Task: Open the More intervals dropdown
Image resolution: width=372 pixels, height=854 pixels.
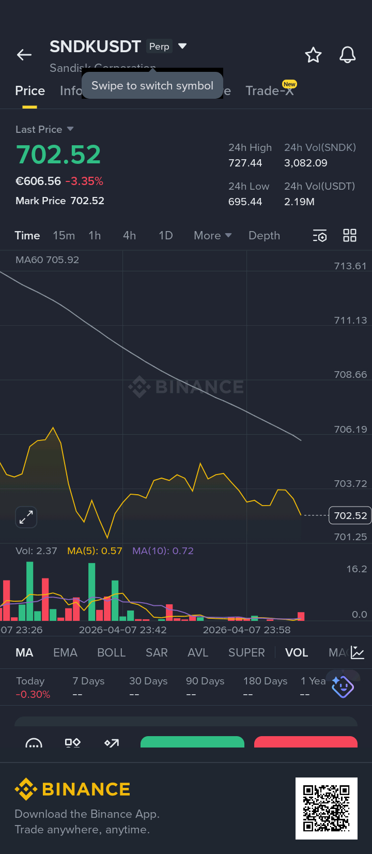Action: (212, 235)
